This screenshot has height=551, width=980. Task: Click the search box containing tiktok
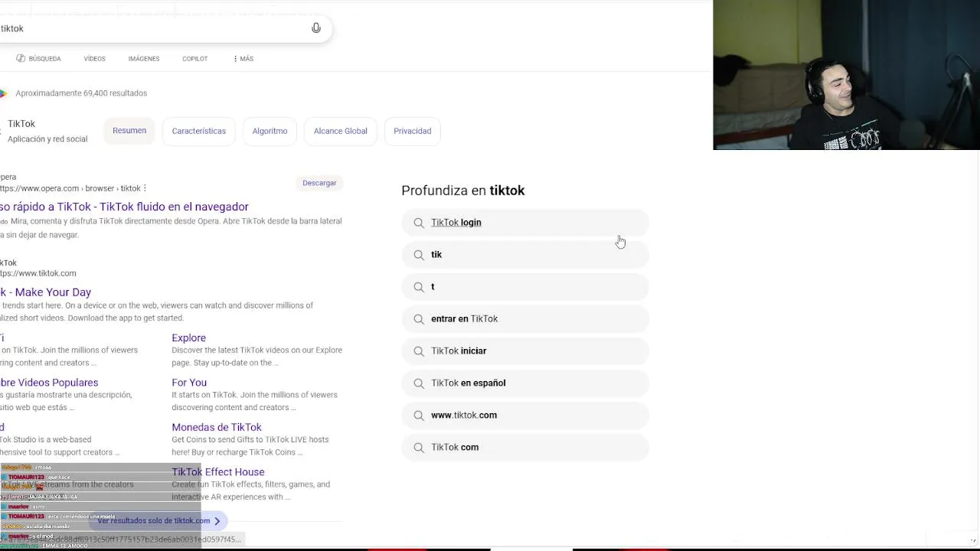pyautogui.click(x=165, y=28)
